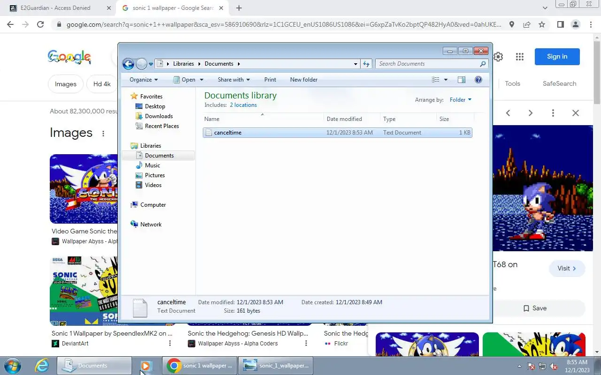The height and width of the screenshot is (375, 601).
Task: Launch Internet Explorer from taskbar
Action: (42, 366)
